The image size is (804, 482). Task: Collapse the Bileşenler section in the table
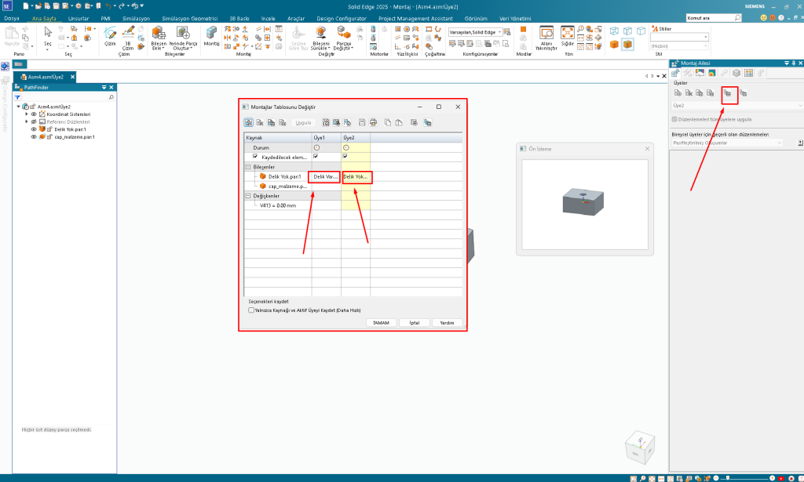click(249, 167)
